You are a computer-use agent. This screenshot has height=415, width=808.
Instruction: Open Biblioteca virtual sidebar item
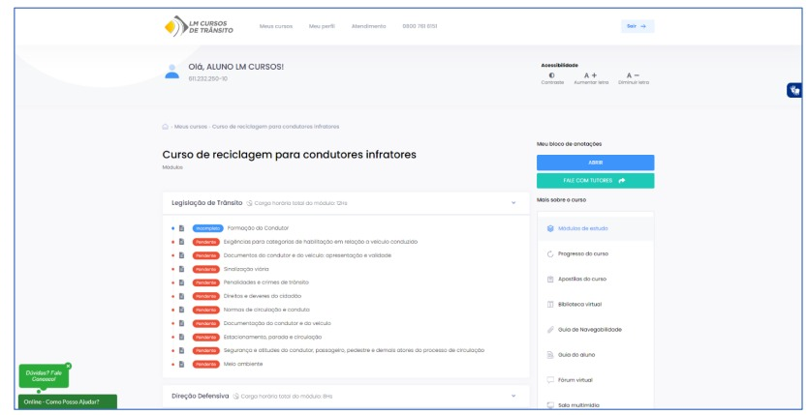tap(579, 305)
